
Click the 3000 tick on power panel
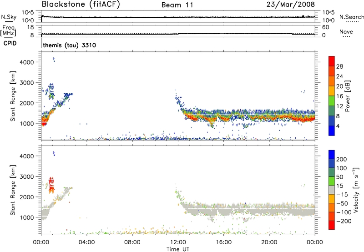click(27, 83)
